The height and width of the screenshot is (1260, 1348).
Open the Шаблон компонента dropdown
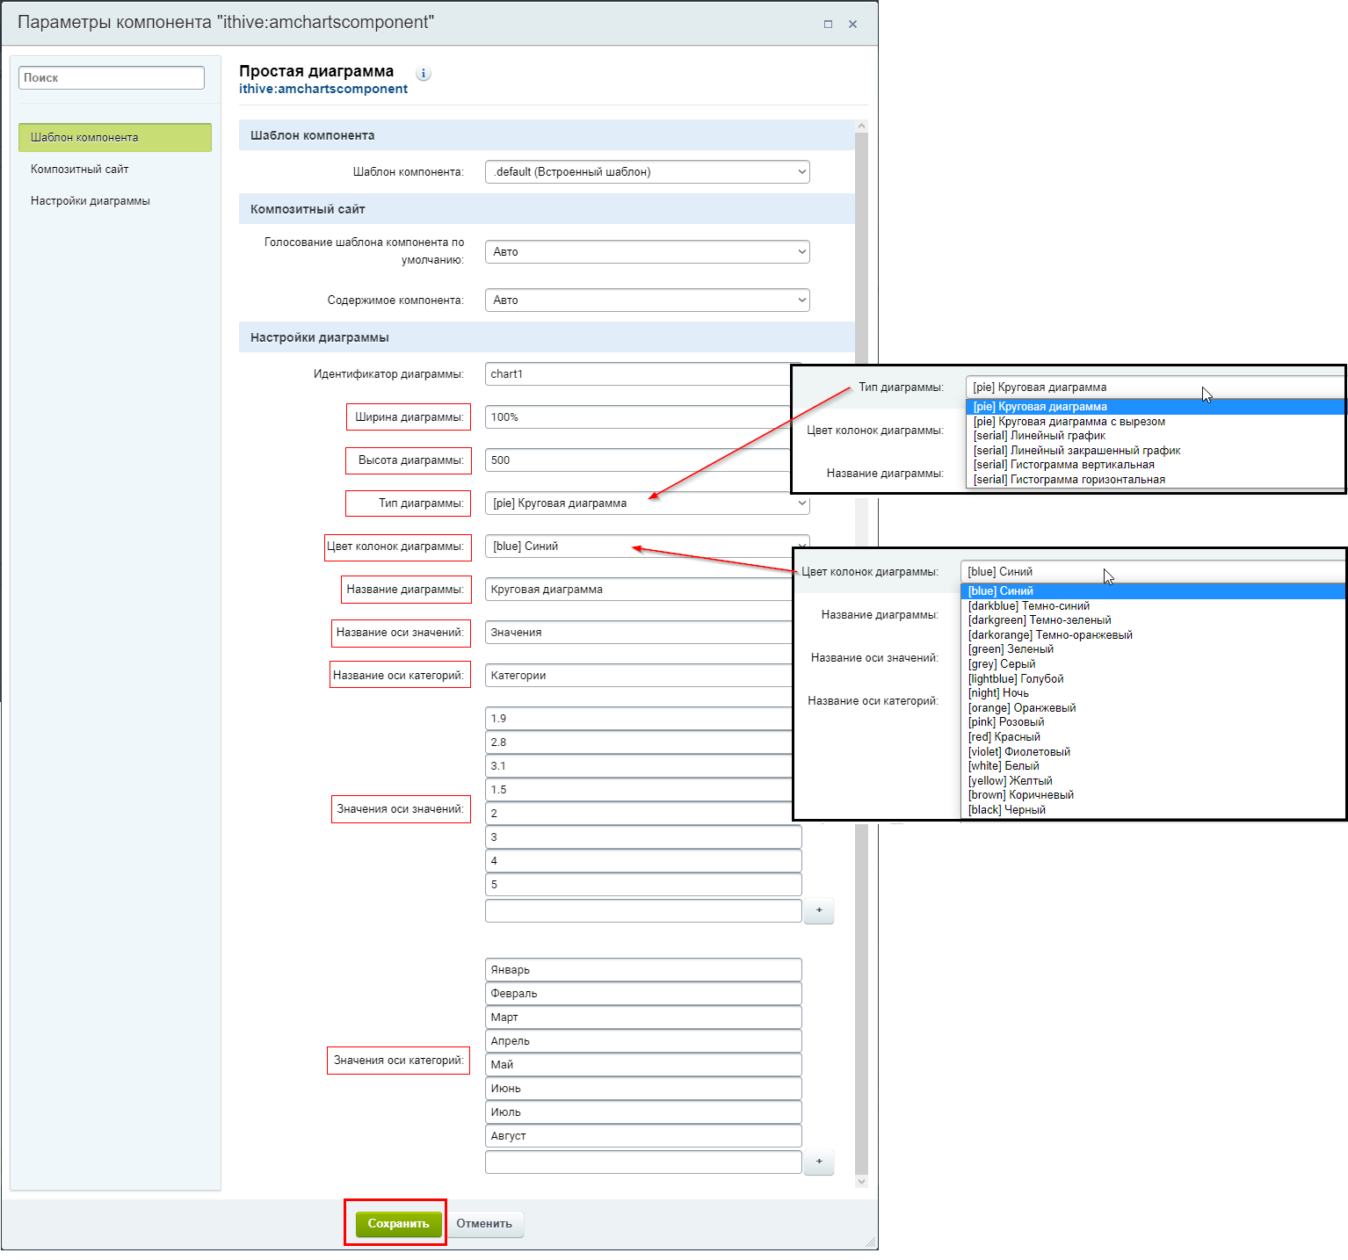pos(647,172)
